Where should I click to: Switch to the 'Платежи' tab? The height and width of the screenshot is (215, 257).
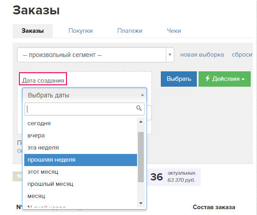(x=130, y=31)
